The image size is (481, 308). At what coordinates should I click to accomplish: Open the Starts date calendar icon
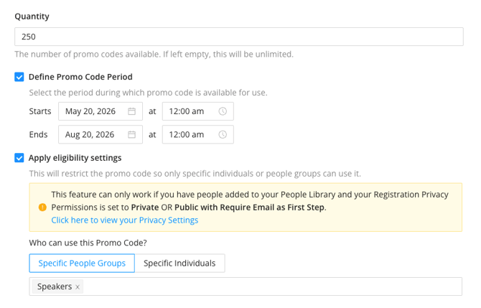click(131, 111)
